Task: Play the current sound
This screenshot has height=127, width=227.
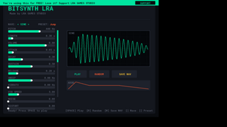Action: coord(77,74)
